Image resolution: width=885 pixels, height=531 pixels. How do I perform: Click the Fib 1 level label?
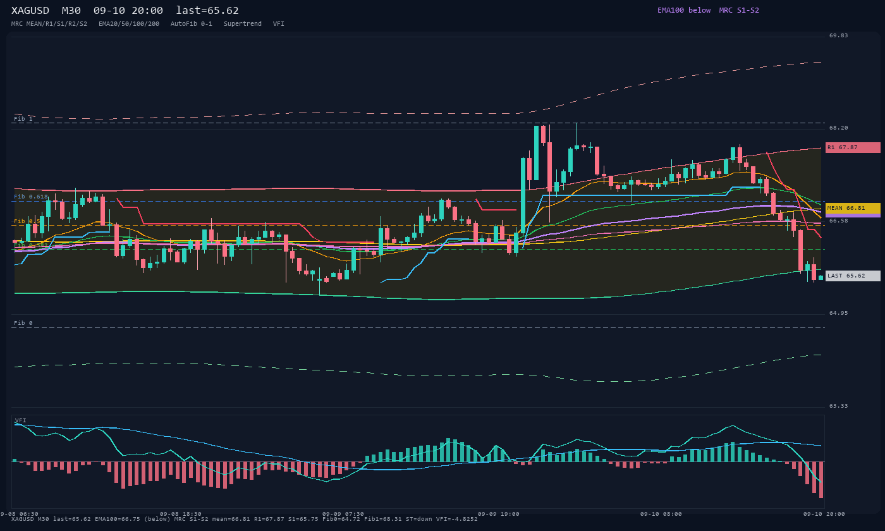(23, 119)
